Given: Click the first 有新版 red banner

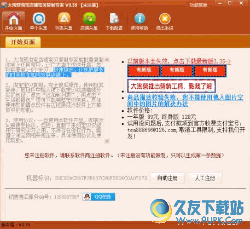Looking at the screenshot, I should click(x=143, y=71).
